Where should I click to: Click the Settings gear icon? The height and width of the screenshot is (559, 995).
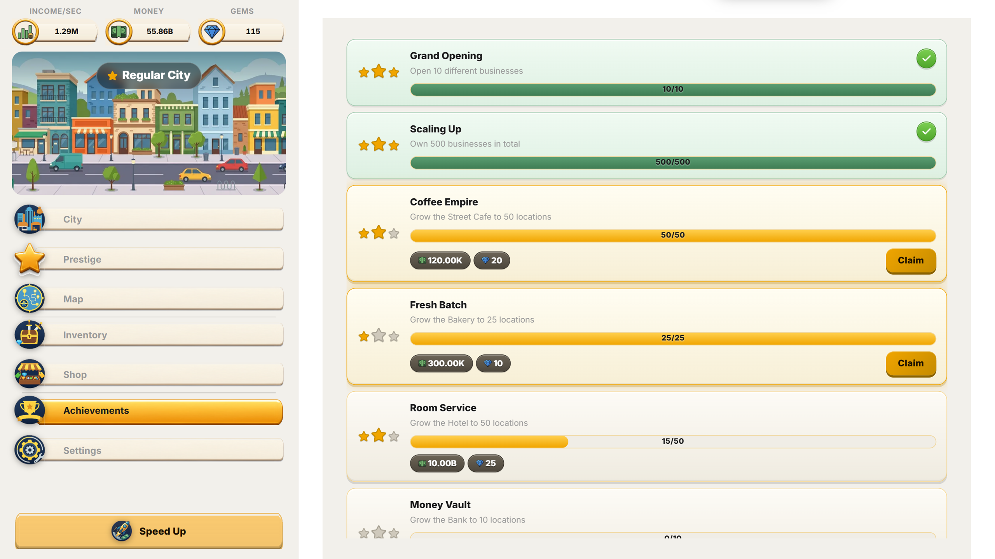[29, 450]
